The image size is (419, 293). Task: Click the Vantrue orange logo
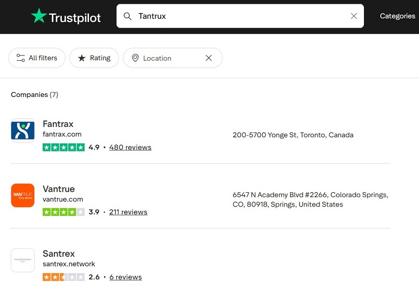23,196
